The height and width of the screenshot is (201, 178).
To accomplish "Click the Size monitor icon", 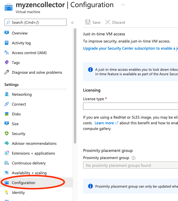I will [7, 124].
